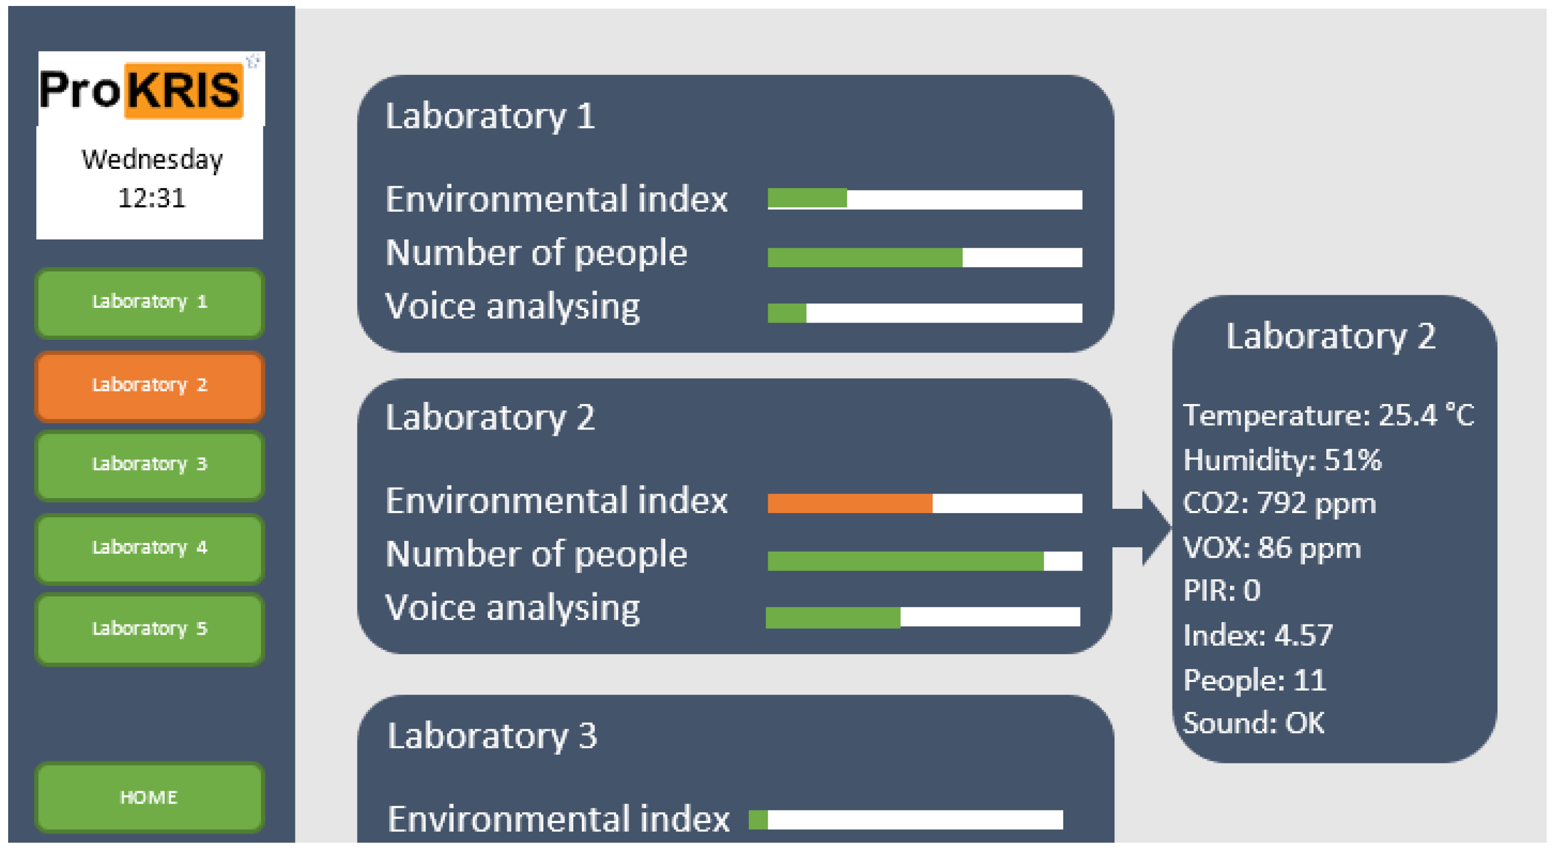Click Laboratory 1 Number of people bar

(924, 257)
